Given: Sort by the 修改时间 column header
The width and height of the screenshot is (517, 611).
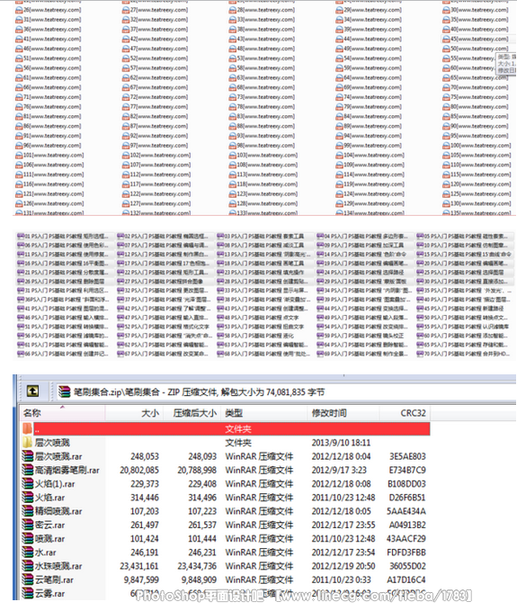Looking at the screenshot, I should tap(343, 413).
